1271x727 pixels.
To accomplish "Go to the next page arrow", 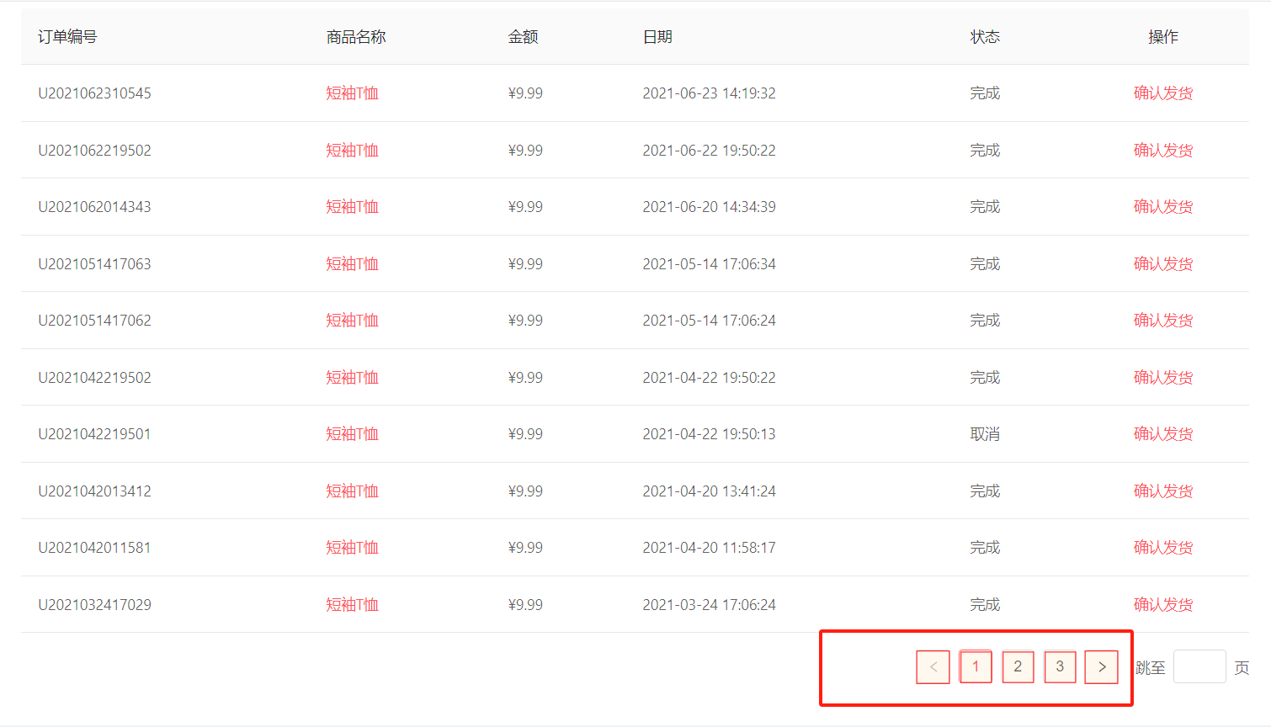I will [x=1101, y=667].
